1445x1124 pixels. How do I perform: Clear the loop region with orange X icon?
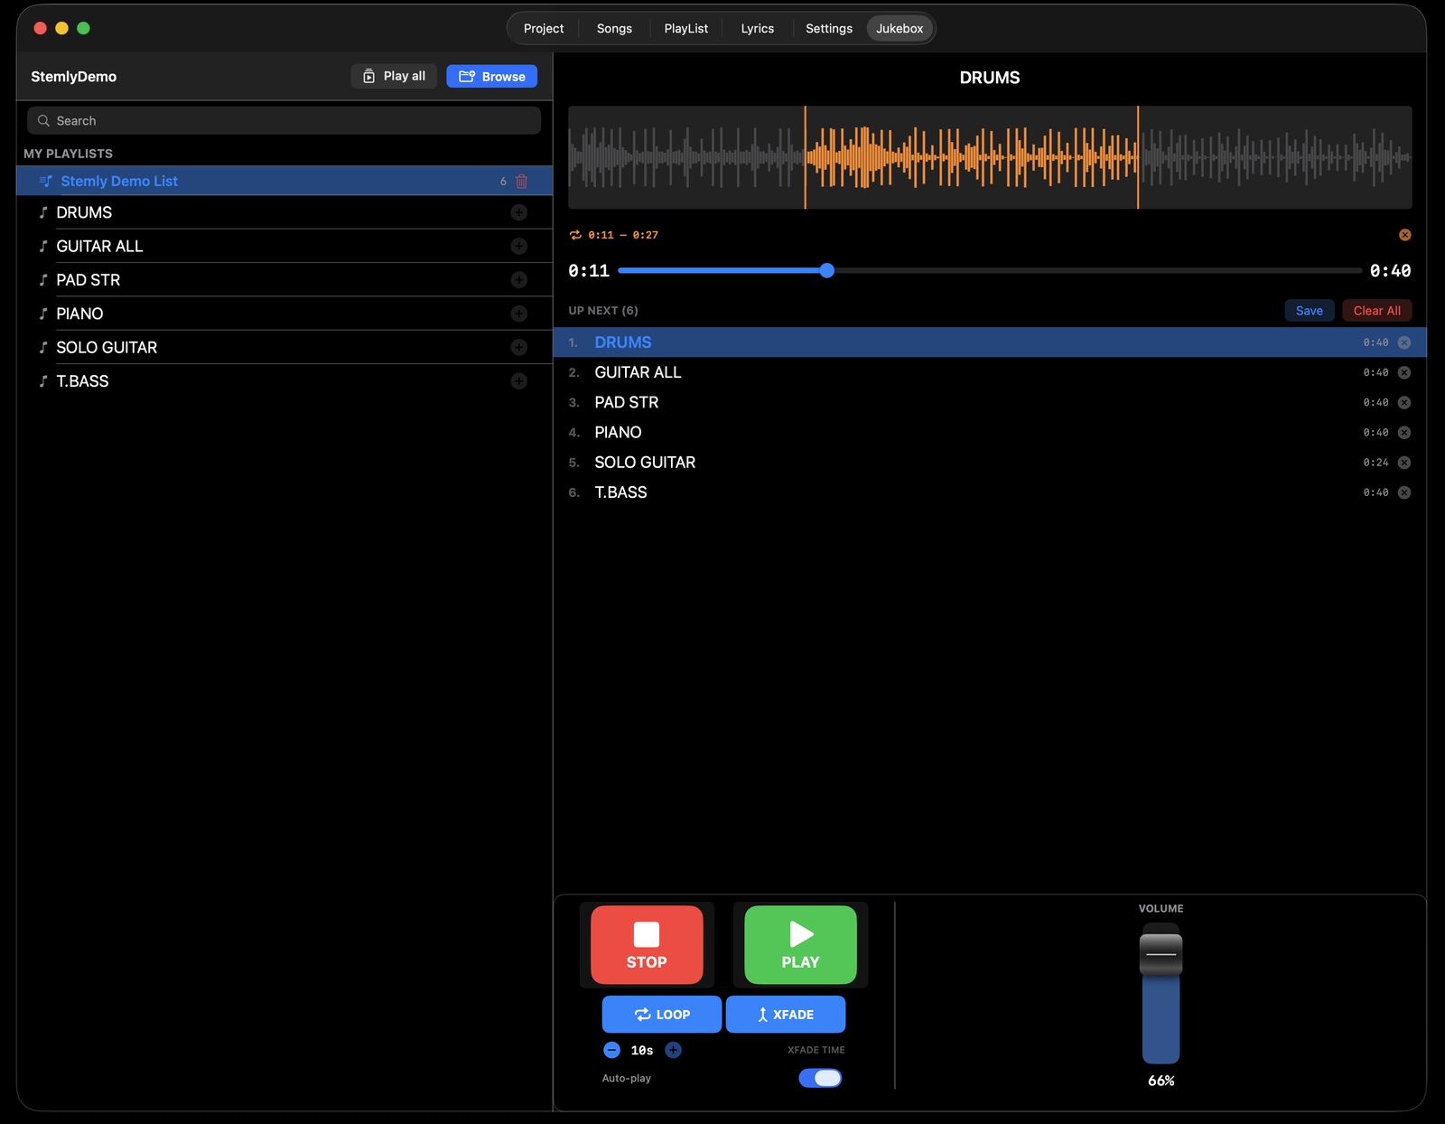pyautogui.click(x=1405, y=235)
